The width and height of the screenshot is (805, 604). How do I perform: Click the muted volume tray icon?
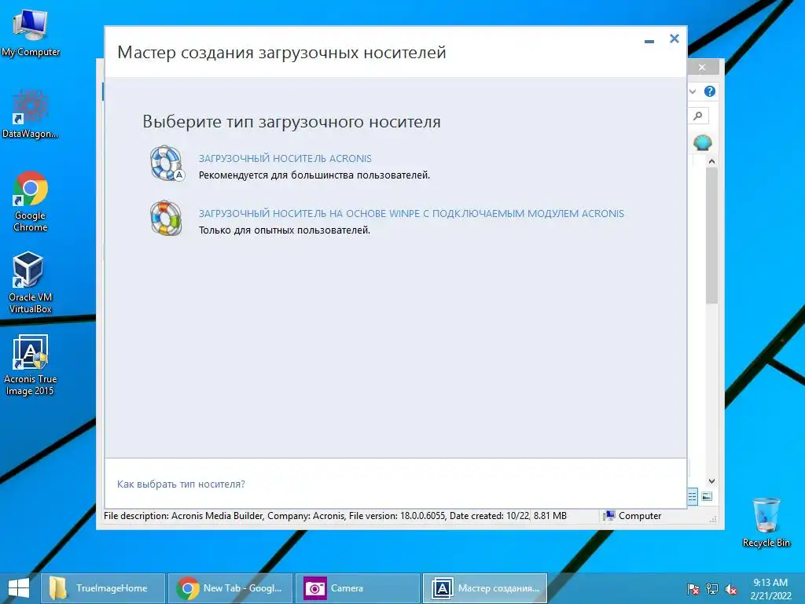[x=730, y=589]
